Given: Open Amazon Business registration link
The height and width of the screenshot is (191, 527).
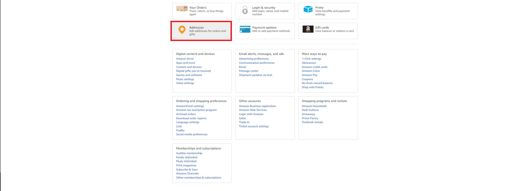Looking at the screenshot, I should [258, 106].
